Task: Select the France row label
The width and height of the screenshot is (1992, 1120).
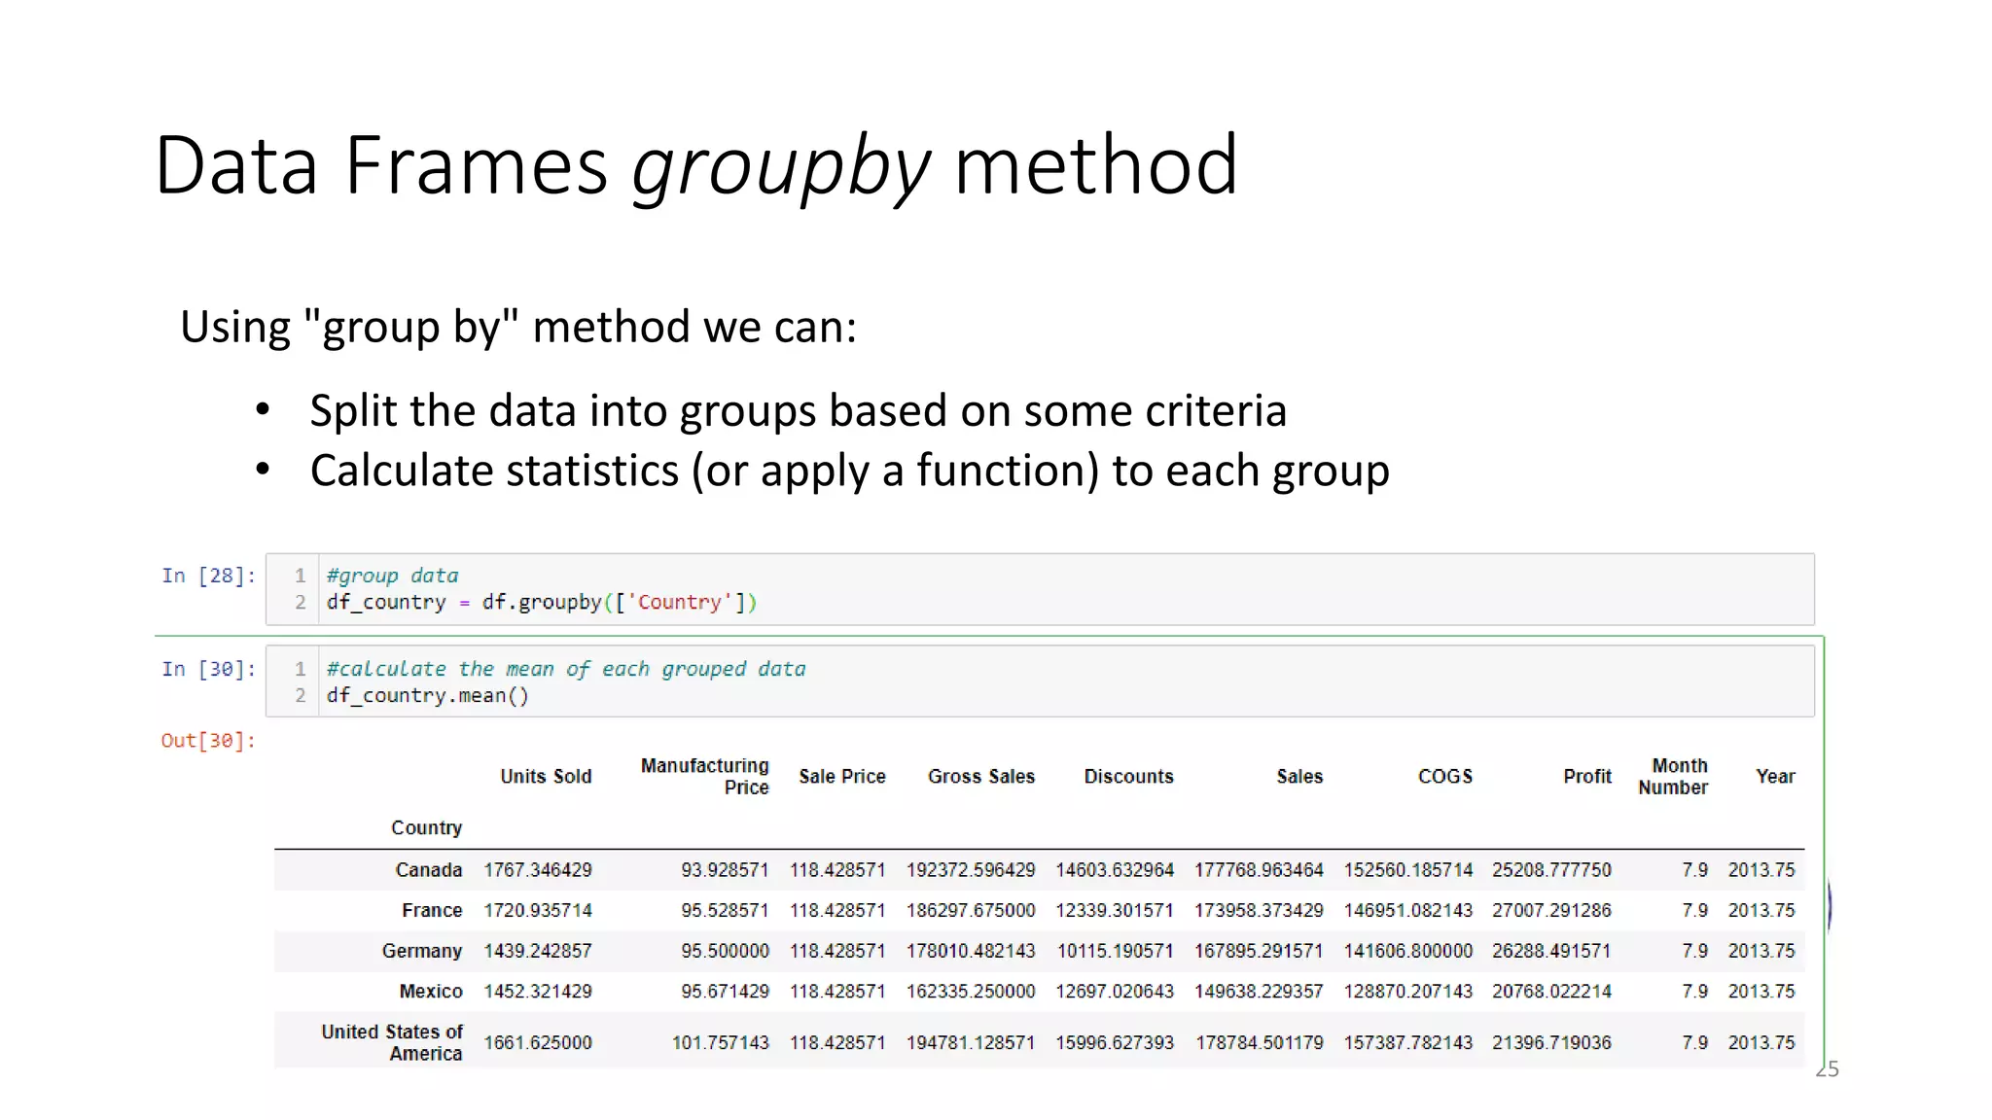Action: tap(432, 911)
